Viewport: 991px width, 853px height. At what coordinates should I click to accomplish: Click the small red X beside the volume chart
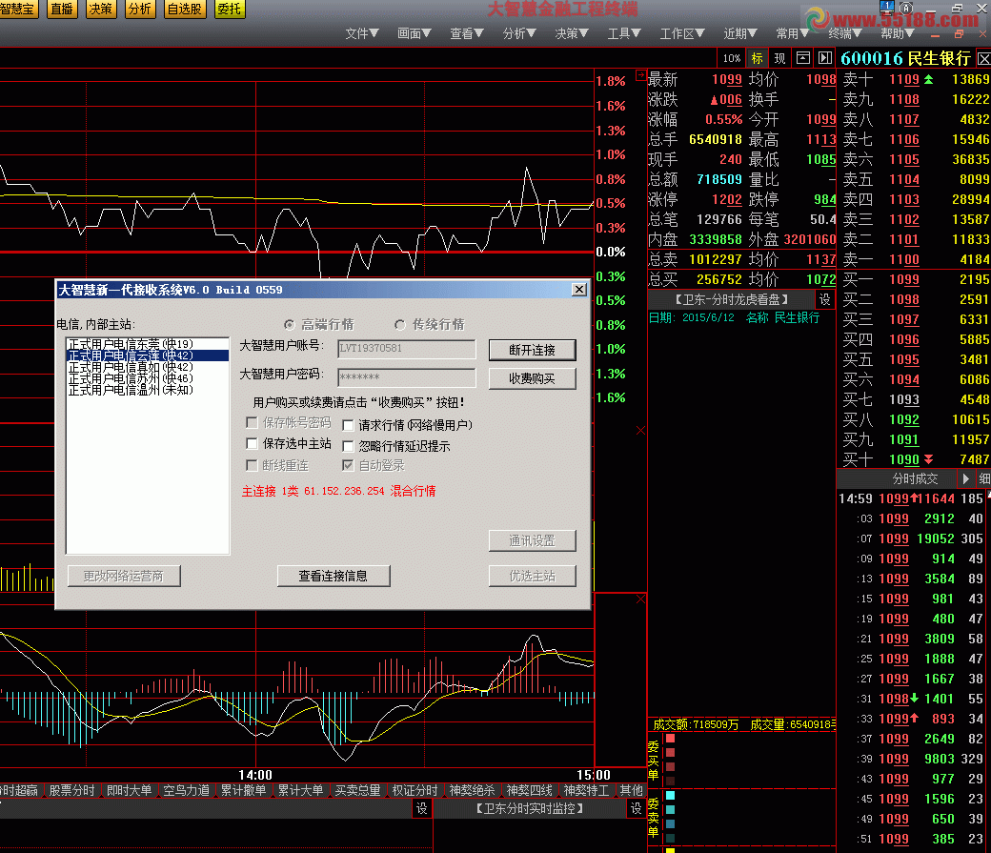click(640, 431)
